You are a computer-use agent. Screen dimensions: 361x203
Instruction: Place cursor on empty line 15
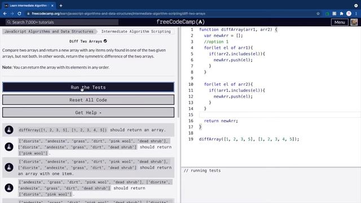click(x=280, y=114)
